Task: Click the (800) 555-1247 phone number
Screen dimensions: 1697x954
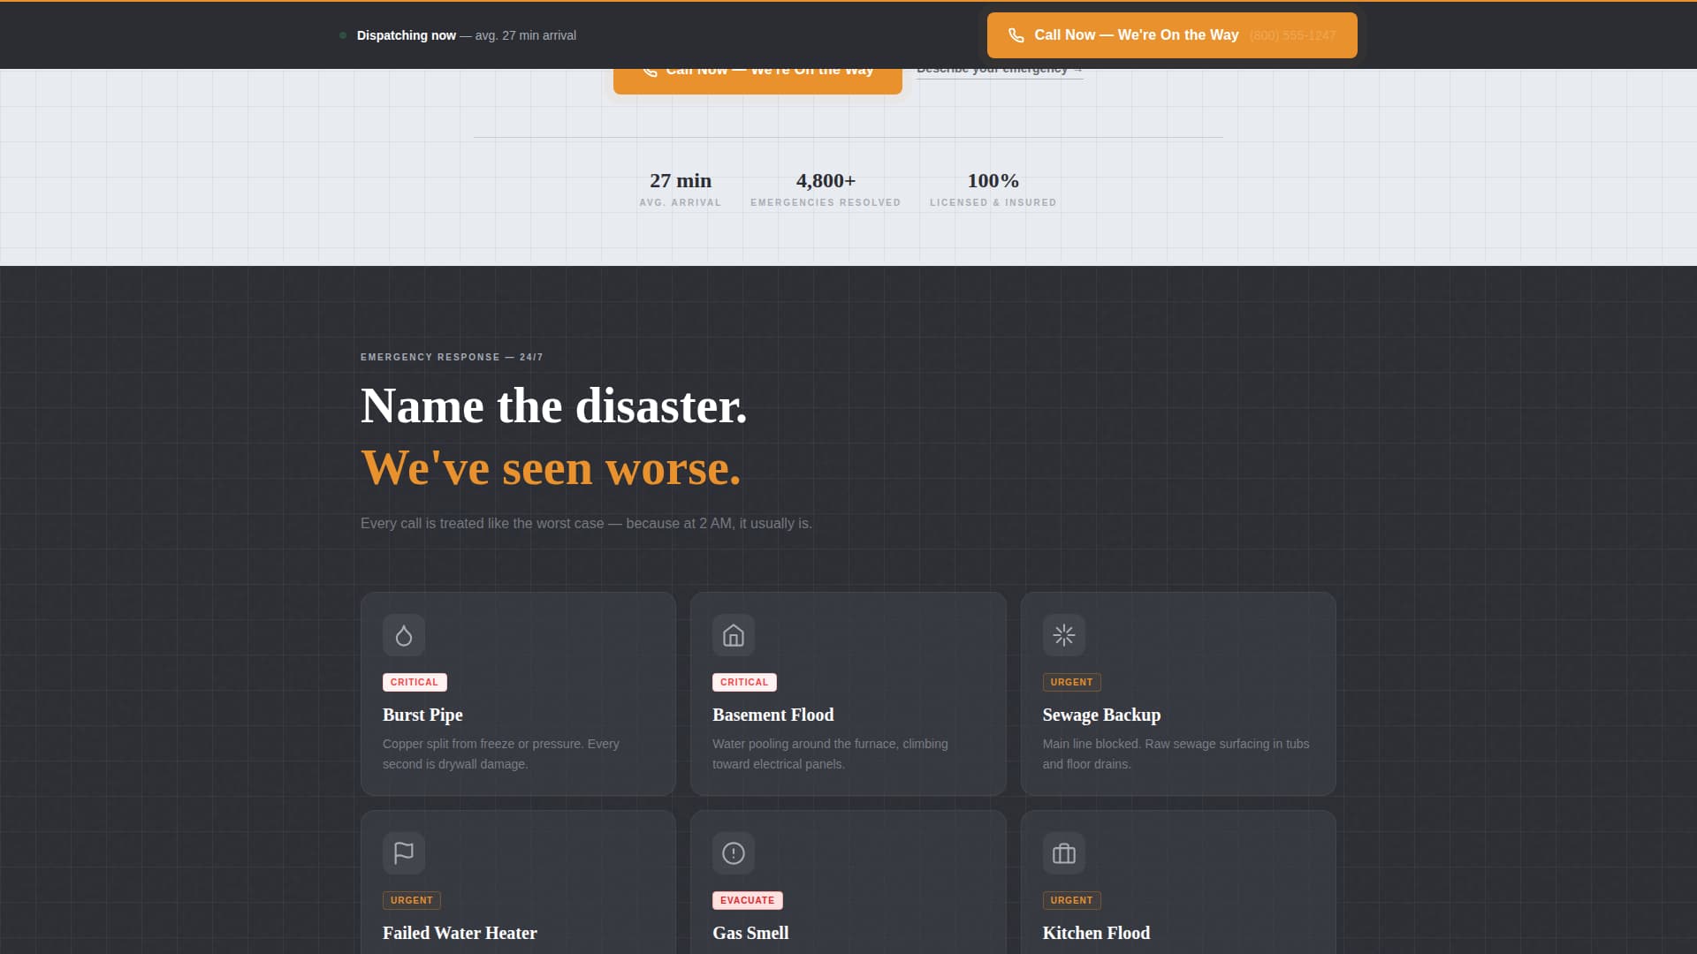Action: coord(1293,35)
